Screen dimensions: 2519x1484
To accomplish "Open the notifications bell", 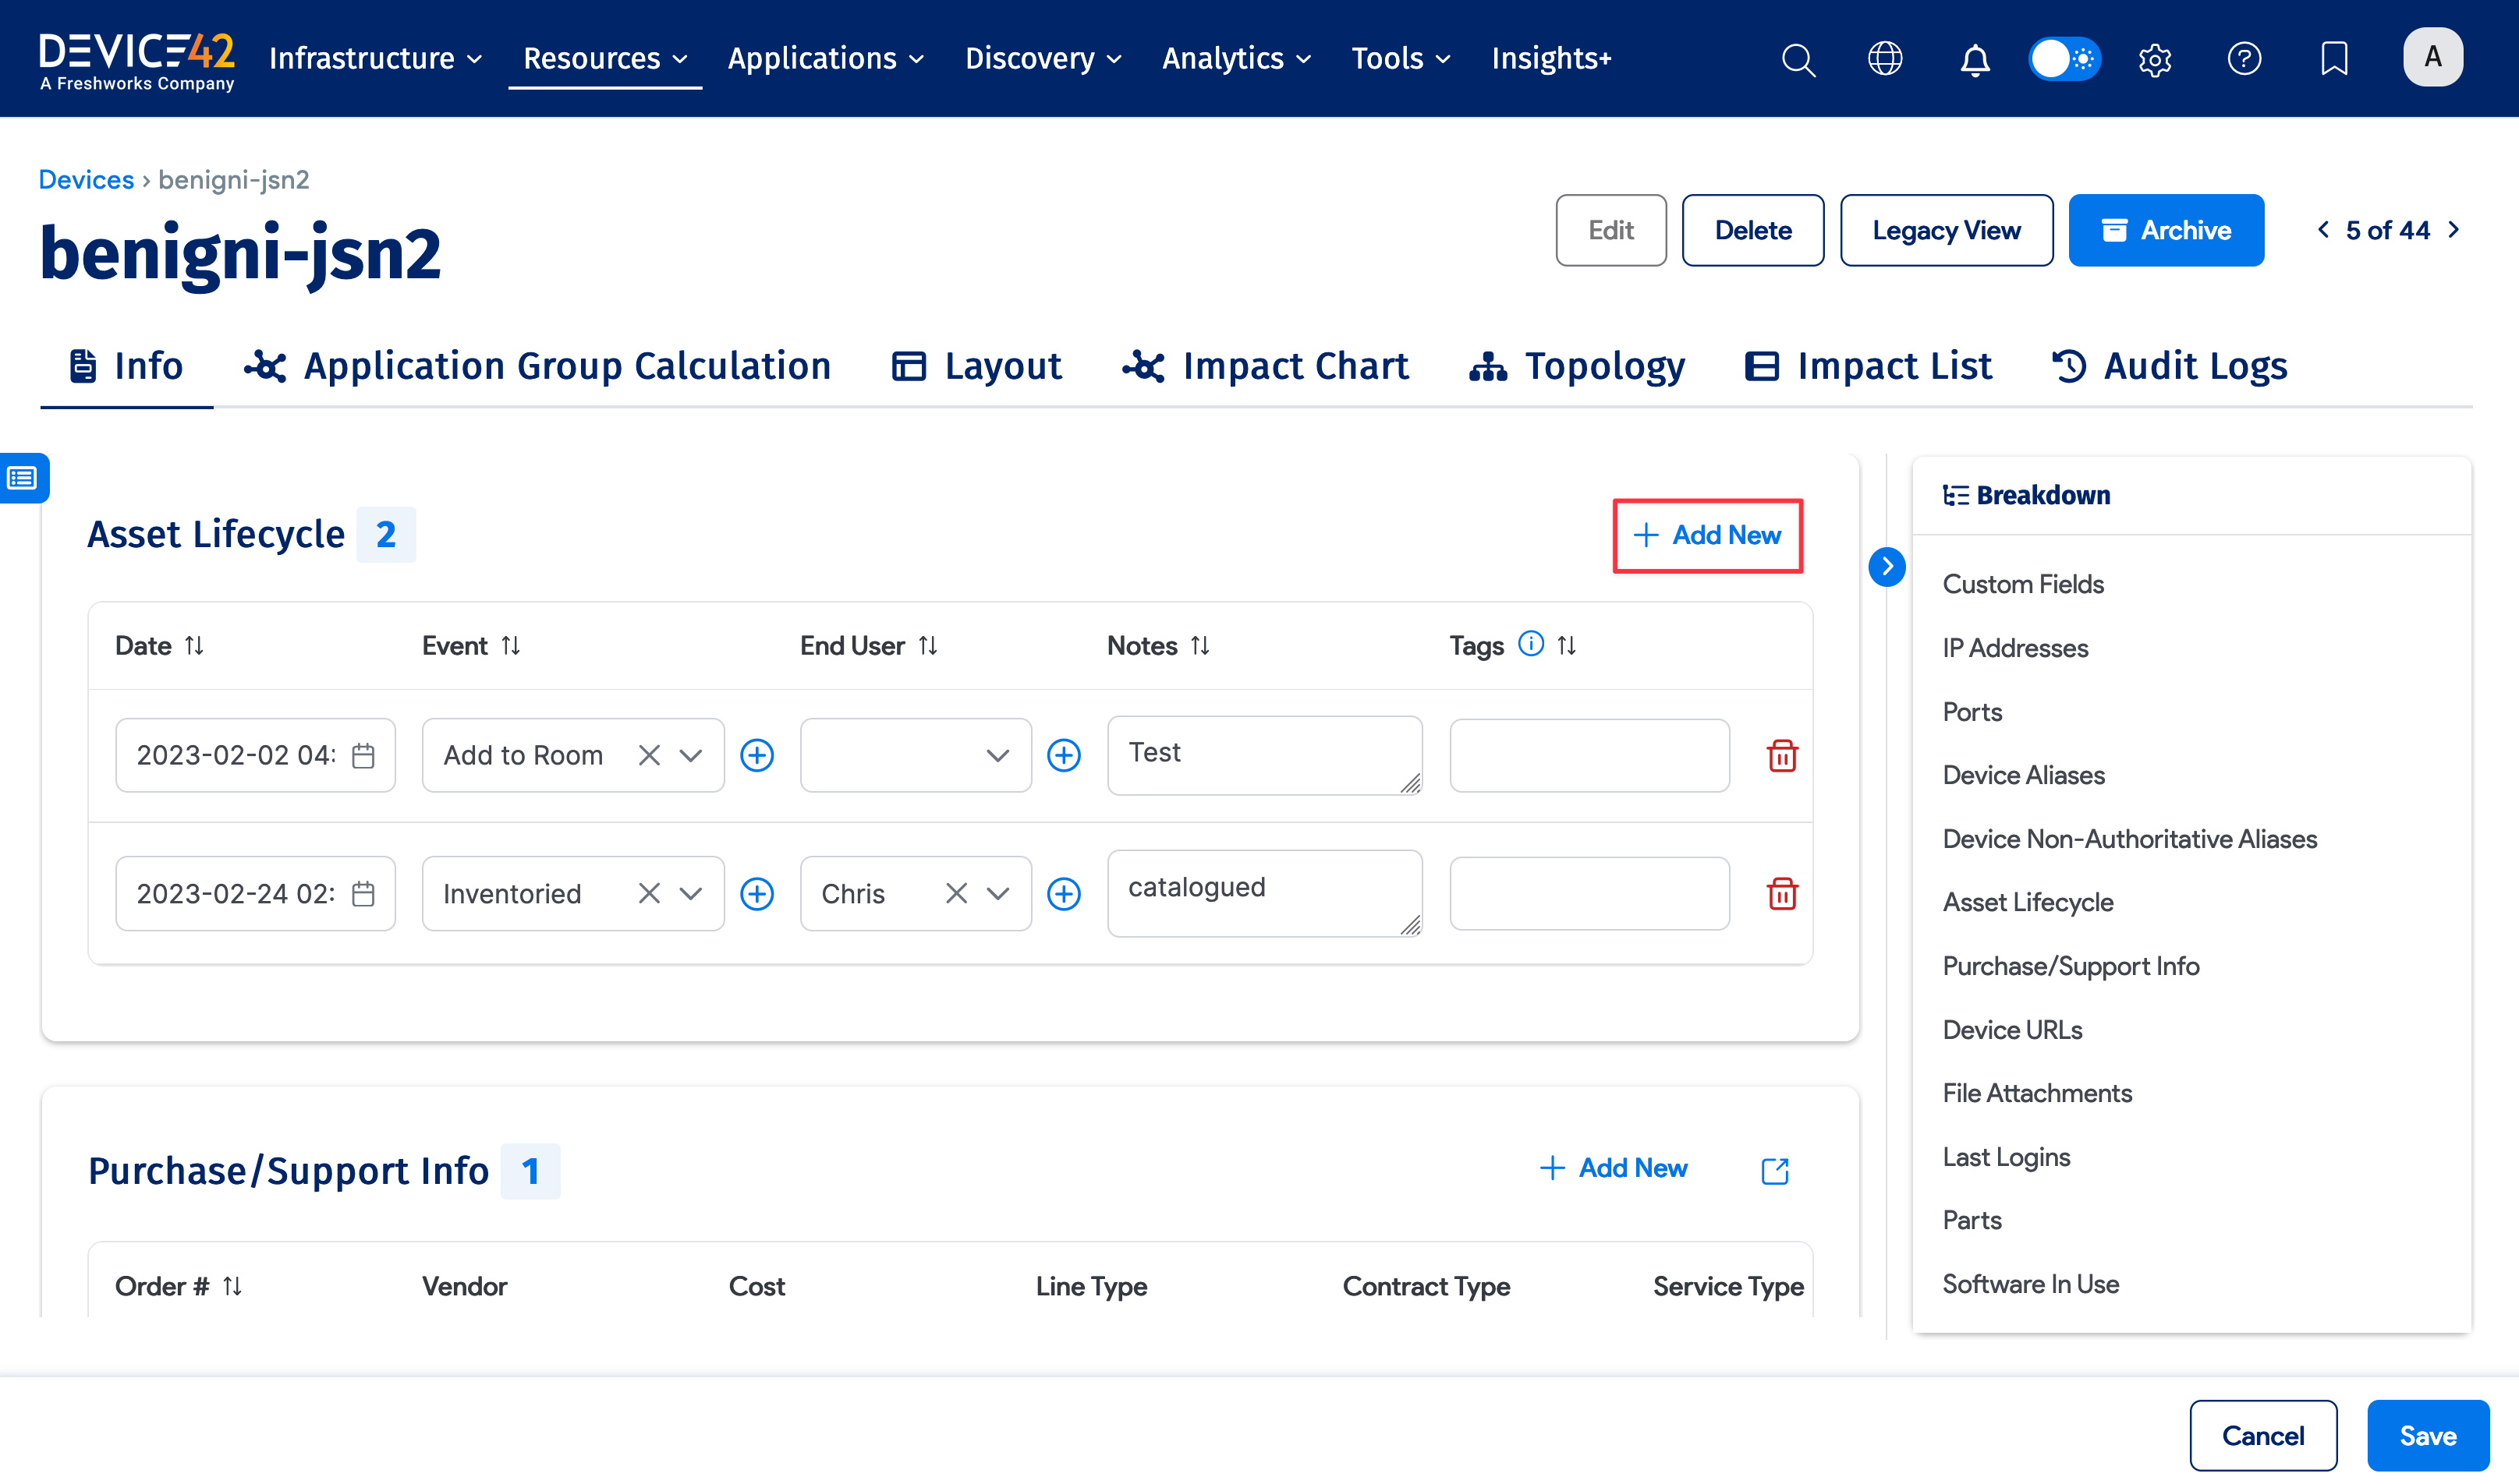I will tap(1974, 59).
